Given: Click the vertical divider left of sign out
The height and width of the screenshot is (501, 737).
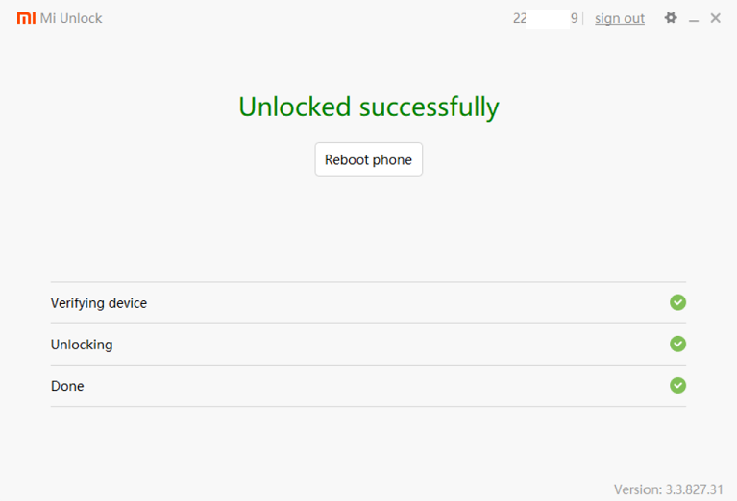Looking at the screenshot, I should [x=583, y=18].
